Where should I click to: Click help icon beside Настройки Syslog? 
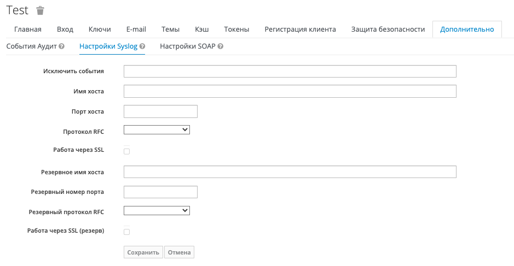[142, 46]
